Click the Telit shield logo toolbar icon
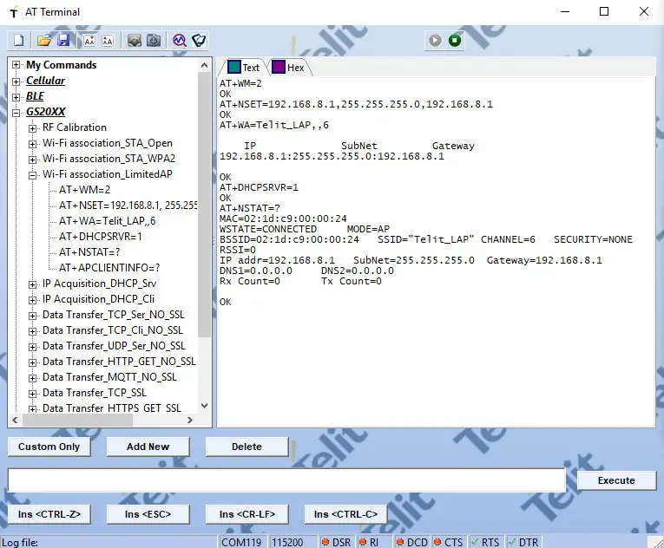The height and width of the screenshot is (548, 664). click(x=199, y=41)
